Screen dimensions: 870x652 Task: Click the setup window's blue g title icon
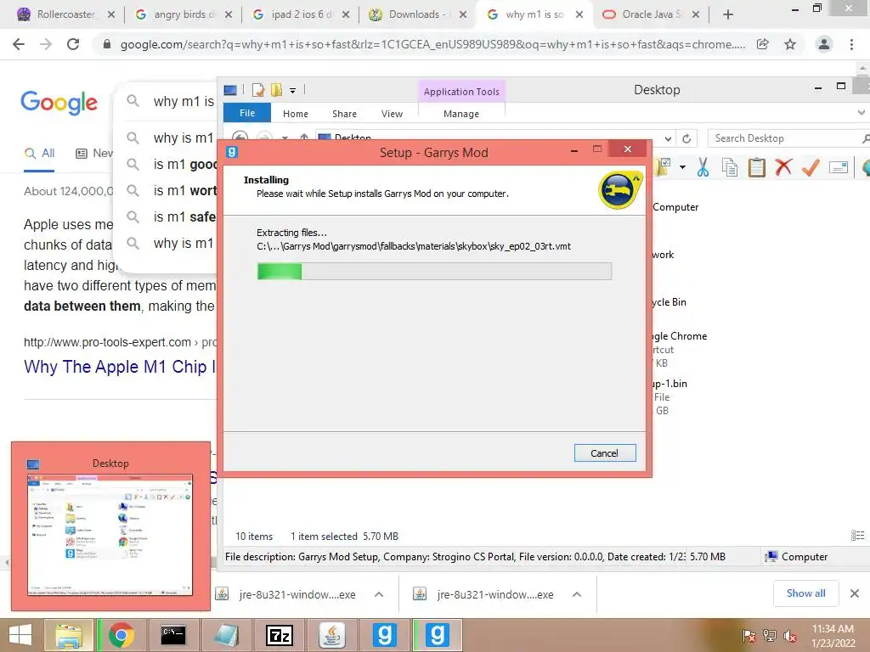tap(232, 151)
